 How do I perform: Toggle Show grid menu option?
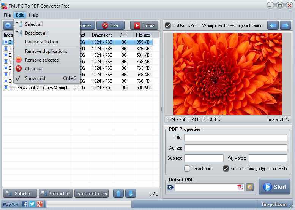[x=47, y=78]
